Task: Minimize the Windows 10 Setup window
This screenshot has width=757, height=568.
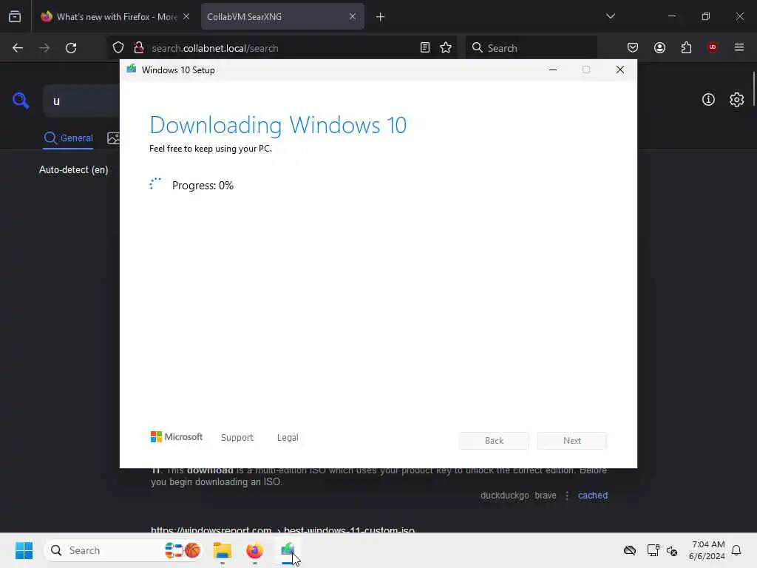Action: click(x=553, y=70)
